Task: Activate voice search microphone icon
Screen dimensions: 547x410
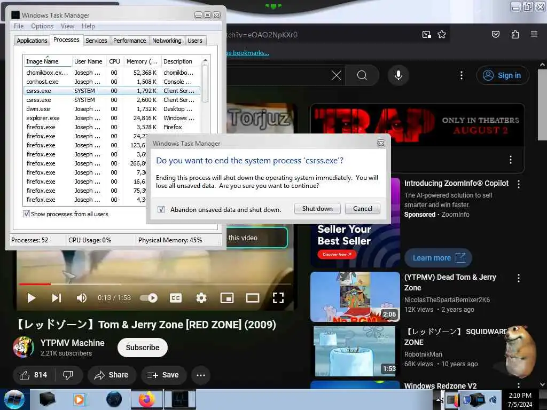Action: 398,75
